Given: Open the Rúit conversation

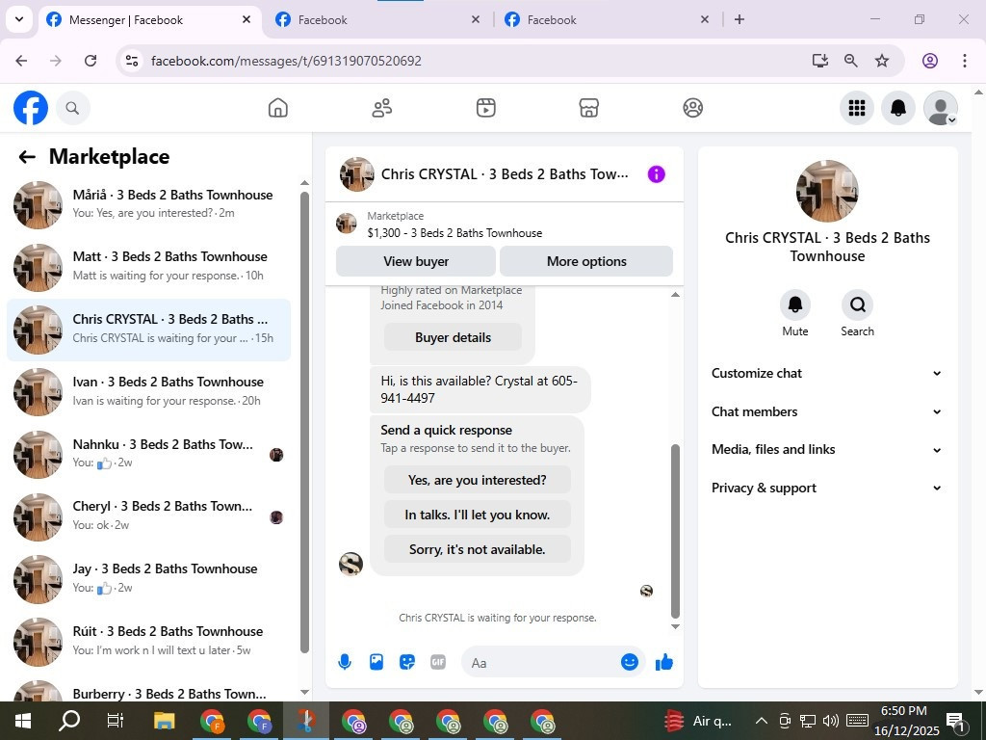Looking at the screenshot, I should click(x=149, y=641).
